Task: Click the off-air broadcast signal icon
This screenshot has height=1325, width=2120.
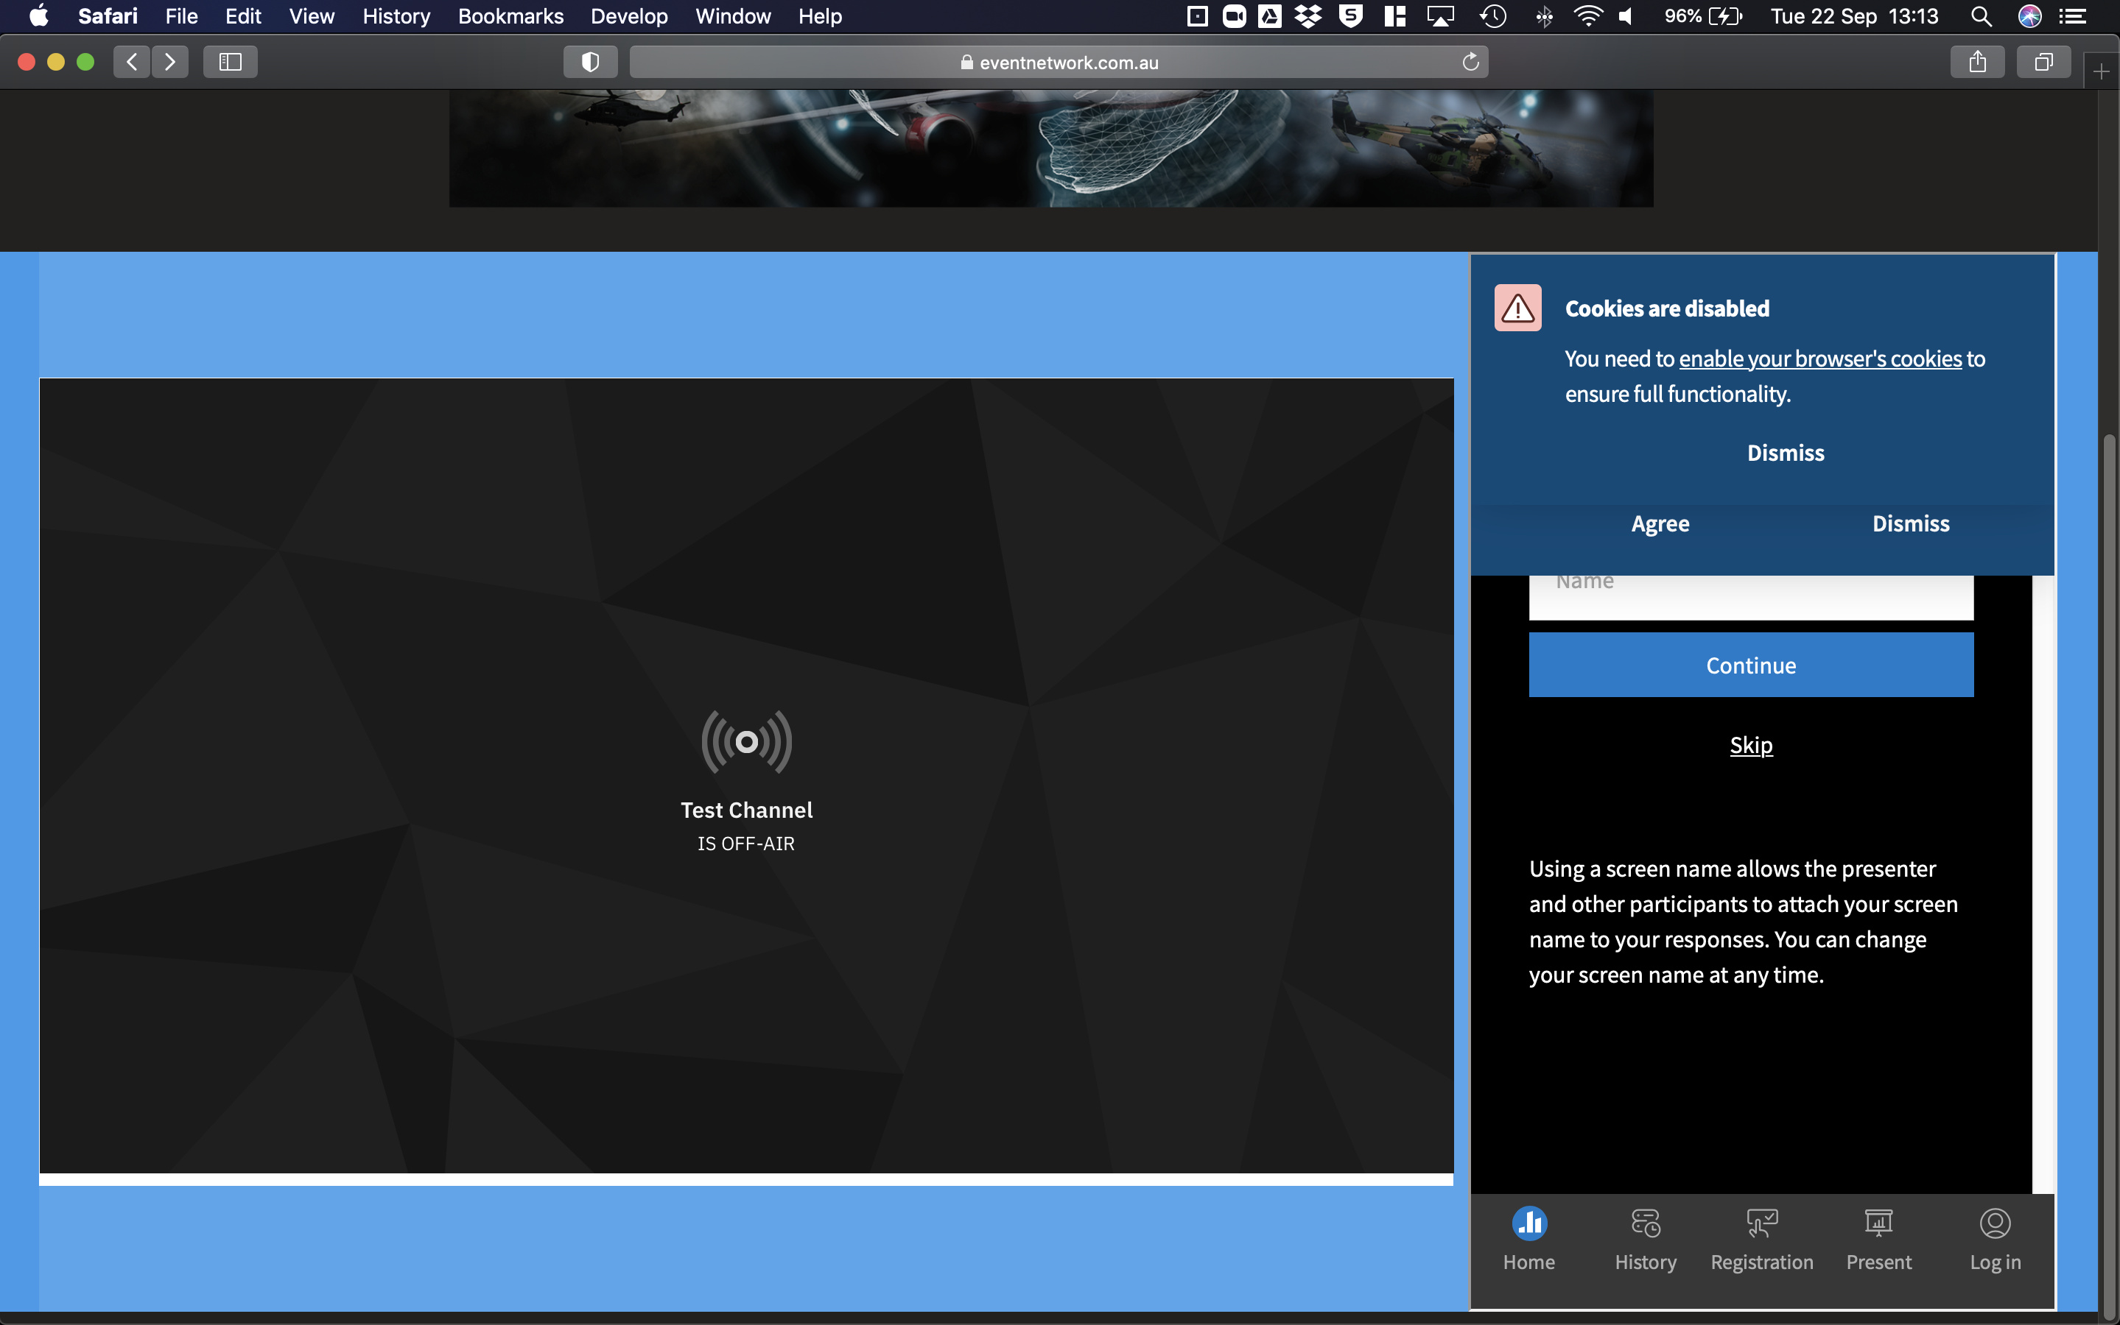Action: point(746,742)
